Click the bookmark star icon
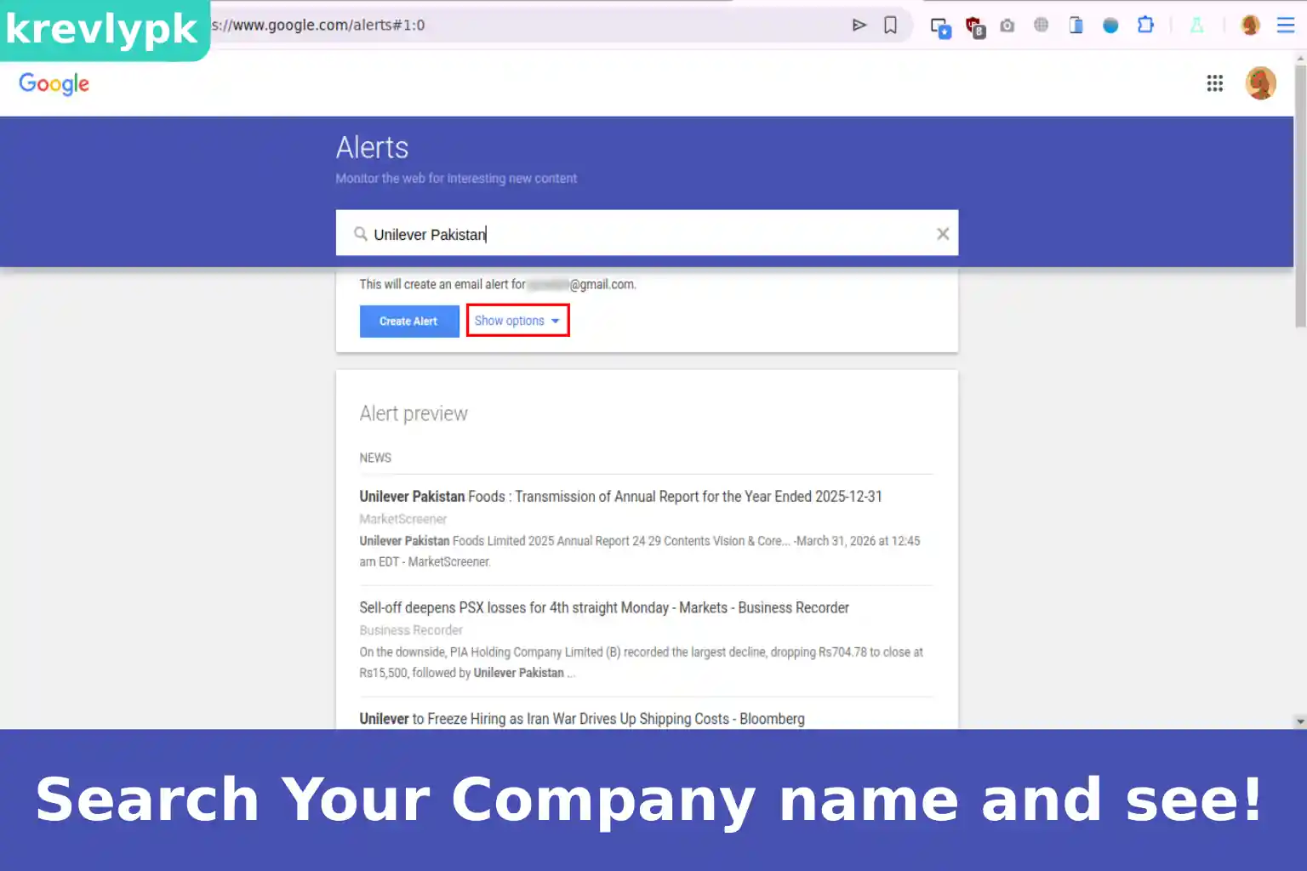 pos(890,26)
